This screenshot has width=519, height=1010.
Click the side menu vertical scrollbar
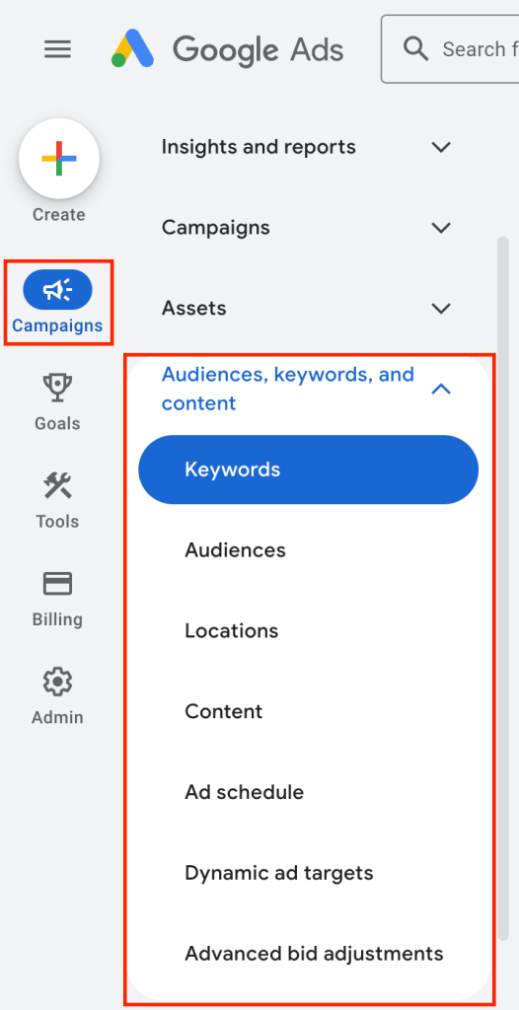pos(503,590)
